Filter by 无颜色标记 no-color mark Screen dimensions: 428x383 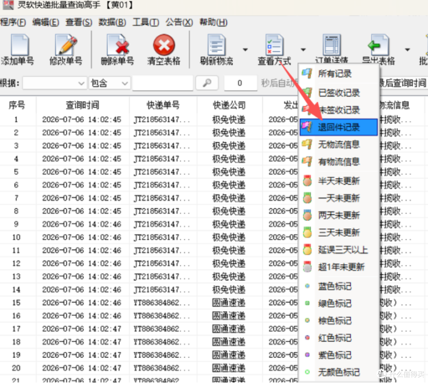coord(339,372)
